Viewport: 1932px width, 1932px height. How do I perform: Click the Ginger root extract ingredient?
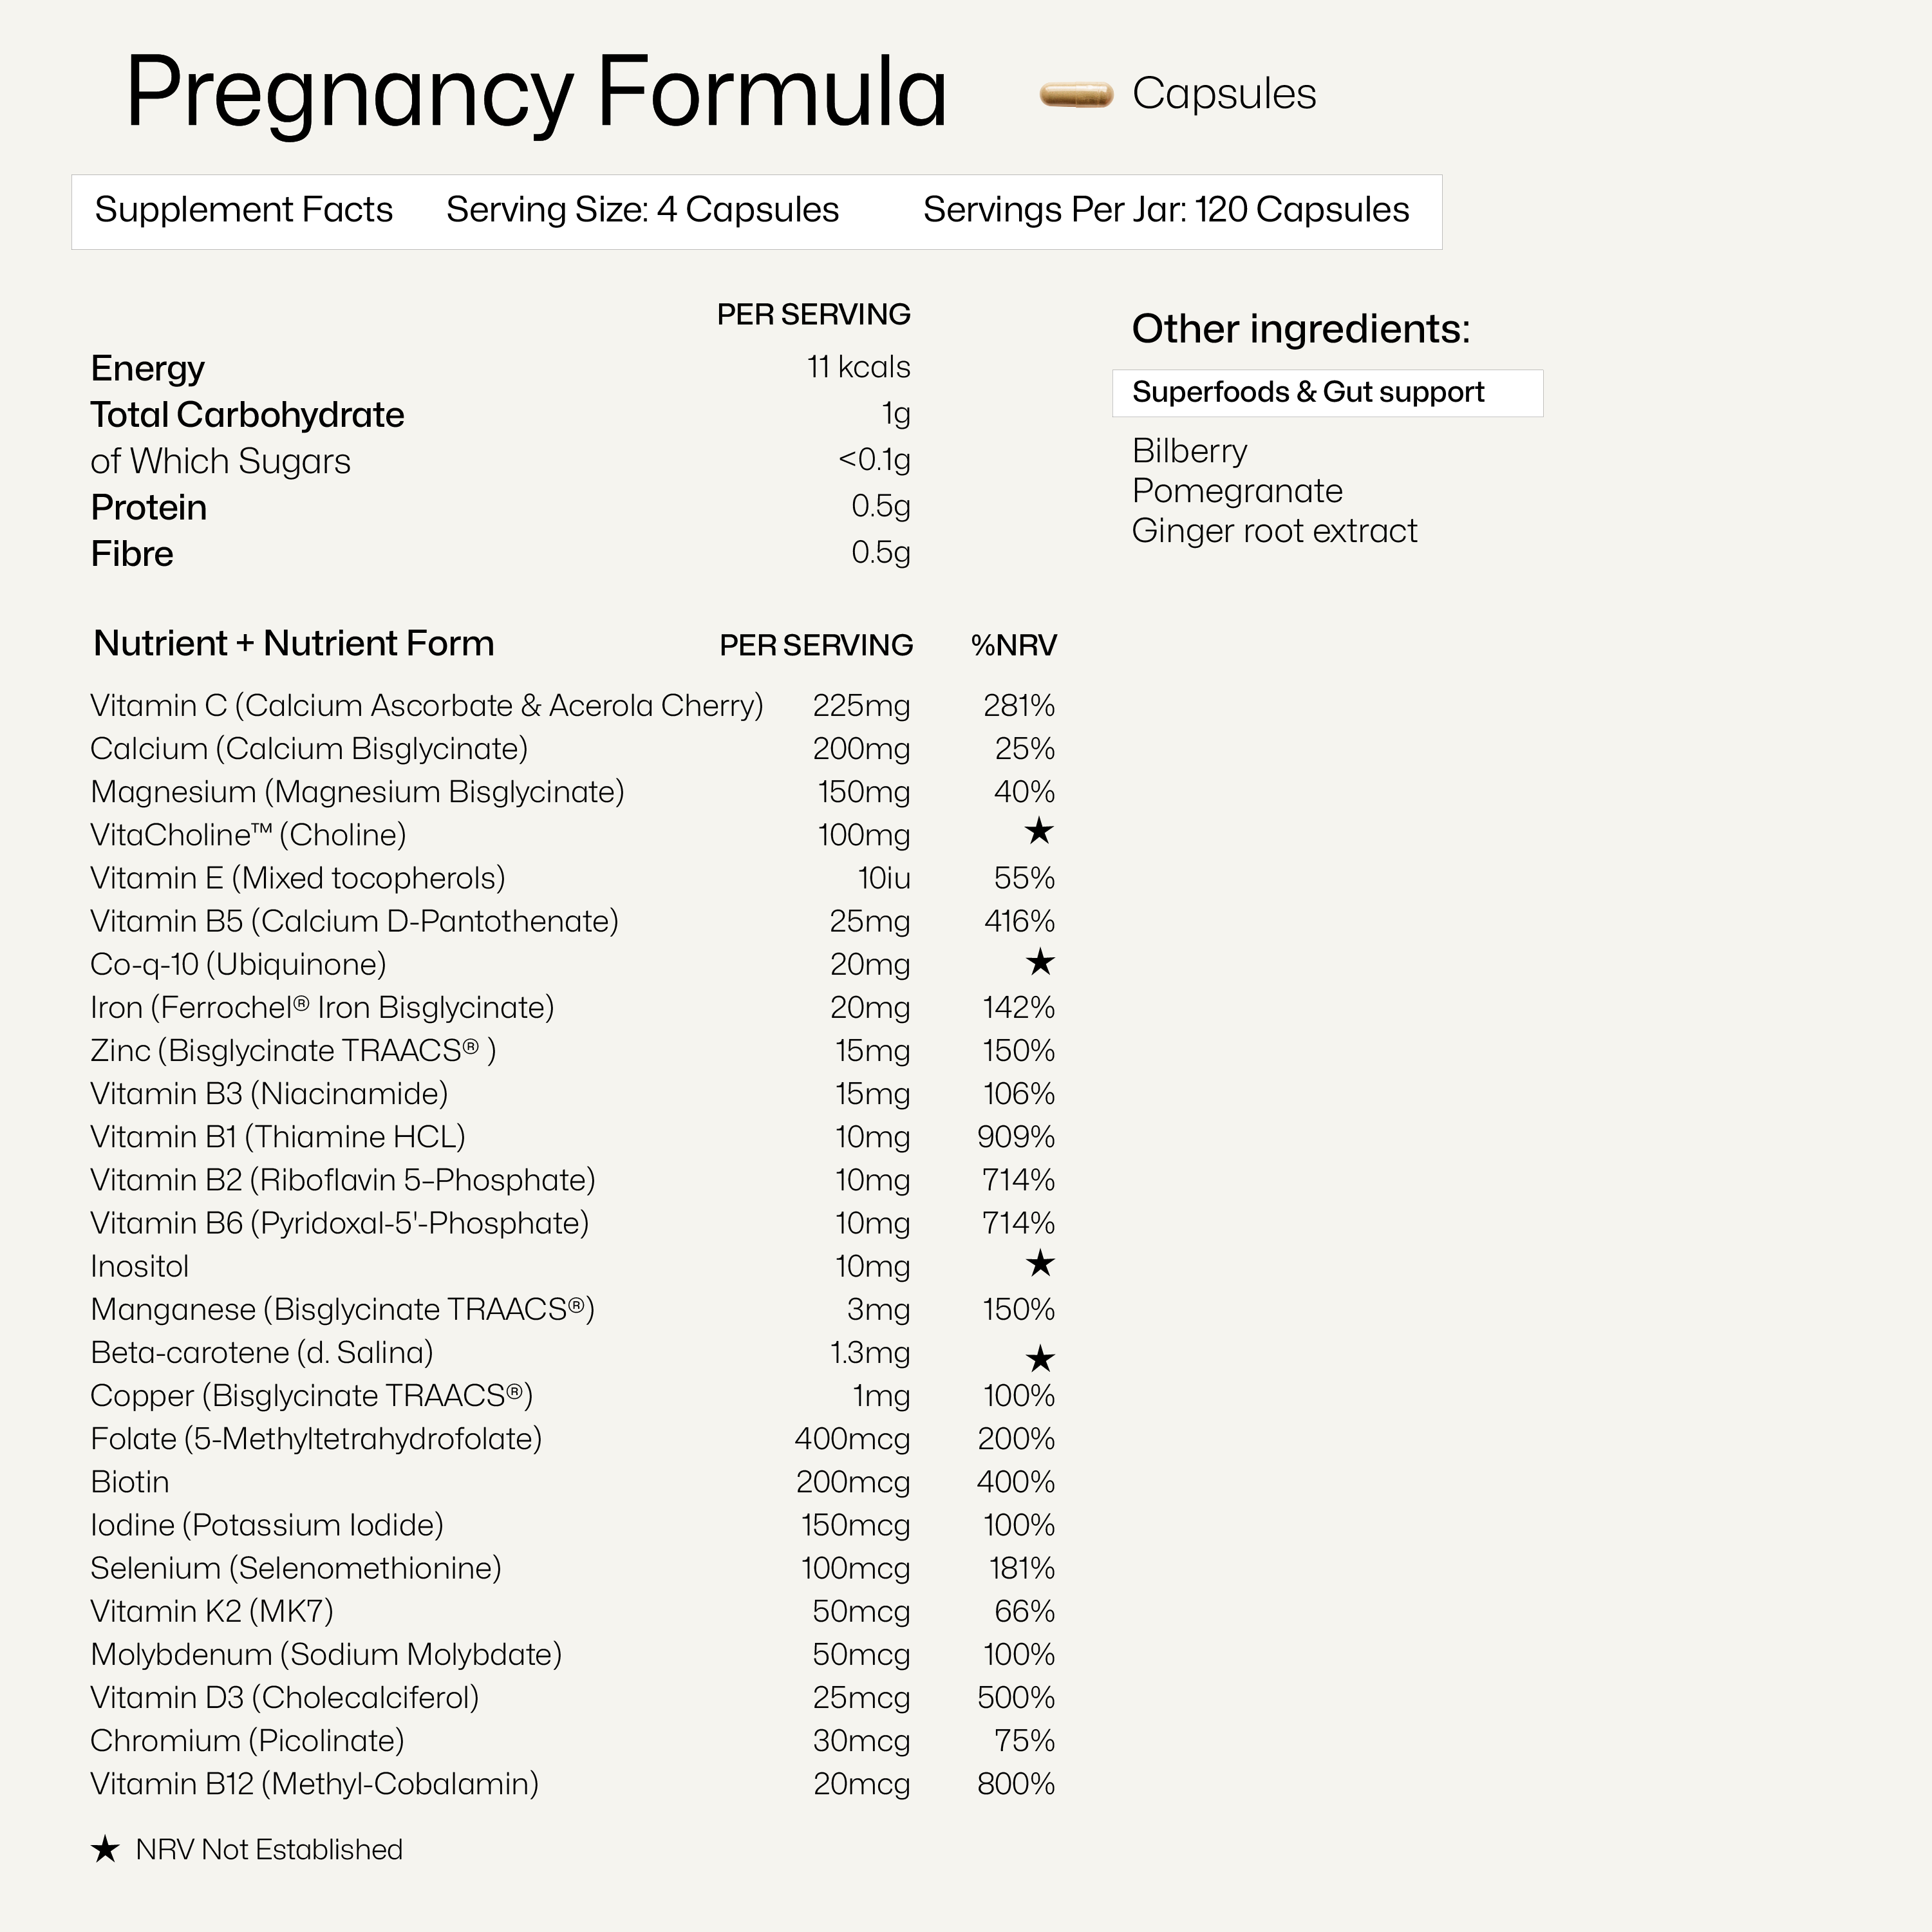[x=1274, y=531]
